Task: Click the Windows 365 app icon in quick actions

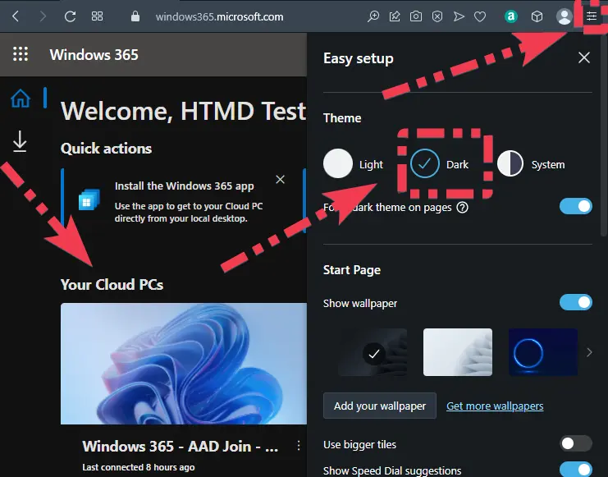Action: (x=89, y=200)
